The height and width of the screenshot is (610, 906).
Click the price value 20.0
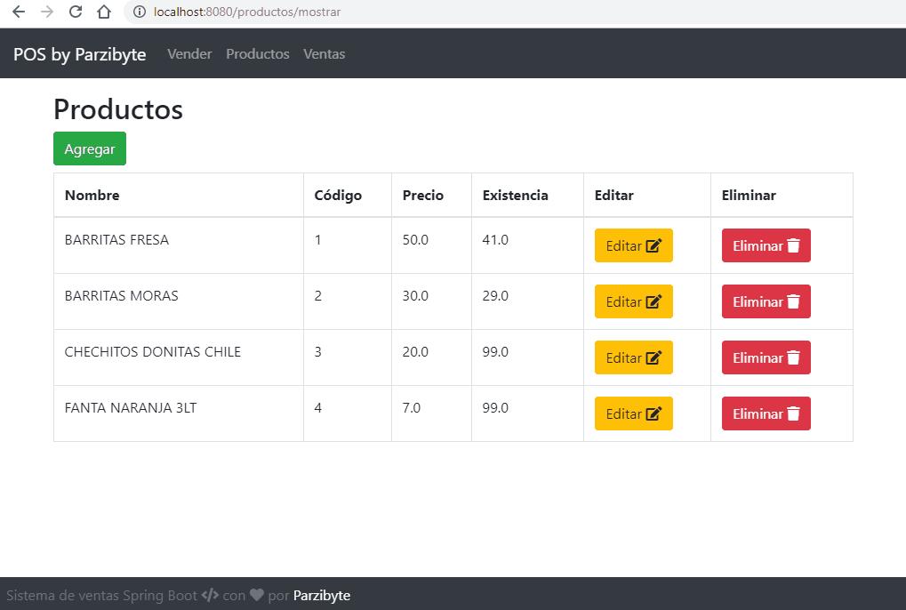click(415, 352)
